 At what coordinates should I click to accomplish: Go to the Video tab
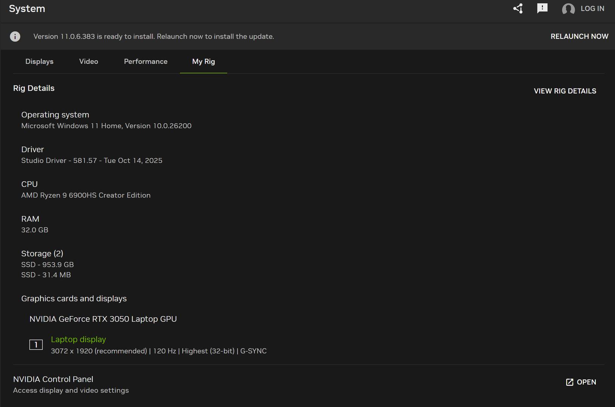tap(89, 61)
